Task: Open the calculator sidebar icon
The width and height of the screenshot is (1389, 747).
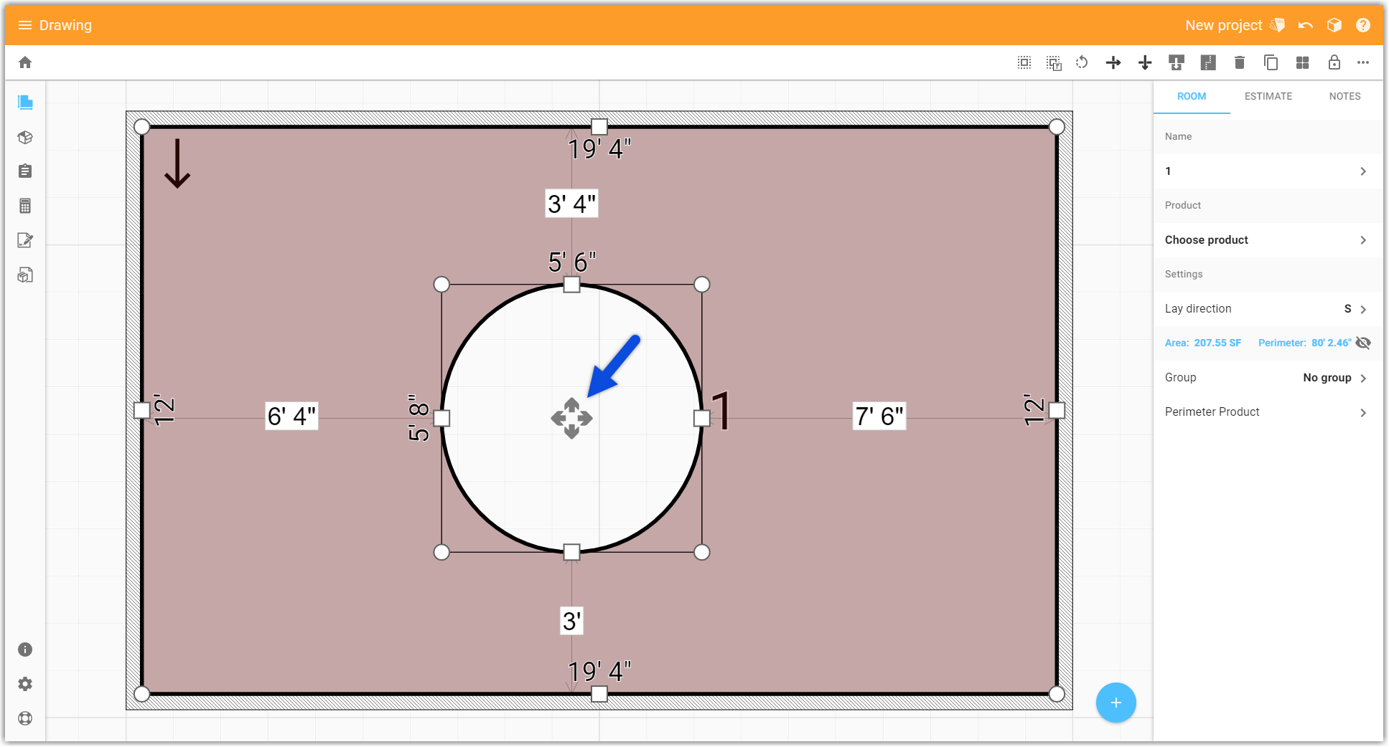Action: point(25,206)
